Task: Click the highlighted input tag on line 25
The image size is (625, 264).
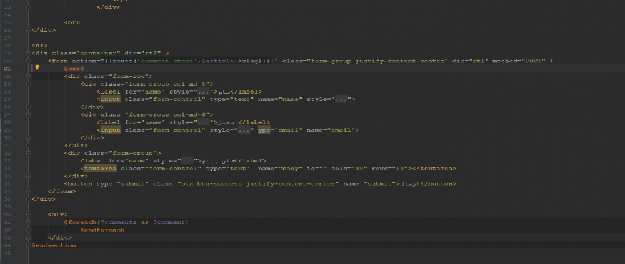Action: point(111,99)
